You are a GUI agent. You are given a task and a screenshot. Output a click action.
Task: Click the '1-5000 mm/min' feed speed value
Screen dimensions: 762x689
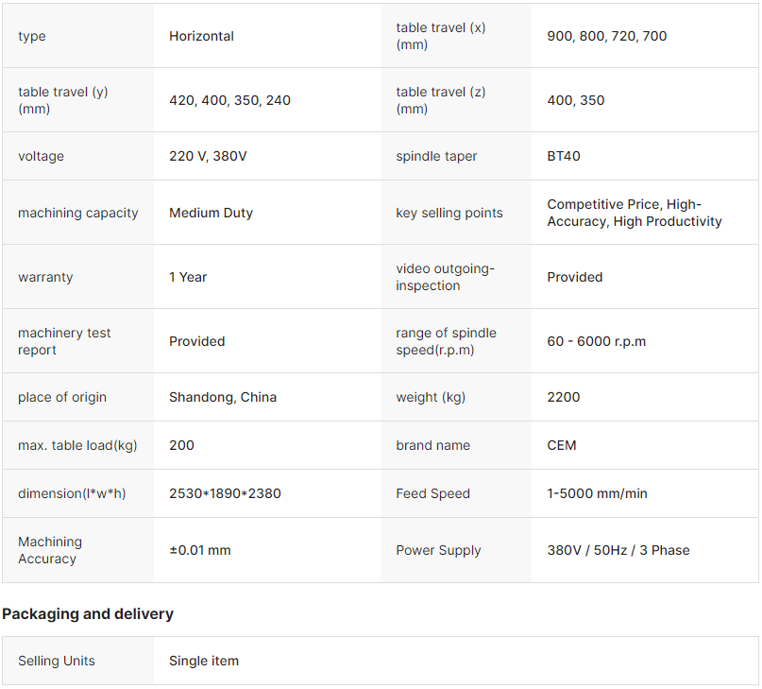(x=597, y=493)
